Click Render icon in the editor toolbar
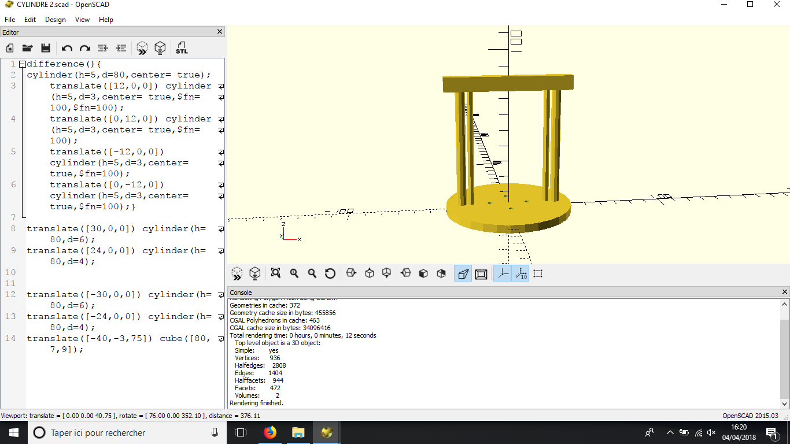This screenshot has width=790, height=444. click(x=160, y=48)
